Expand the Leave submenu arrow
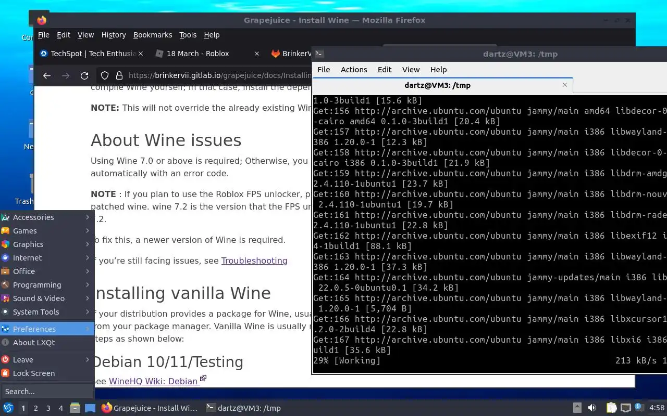This screenshot has width=667, height=416. coord(88,360)
